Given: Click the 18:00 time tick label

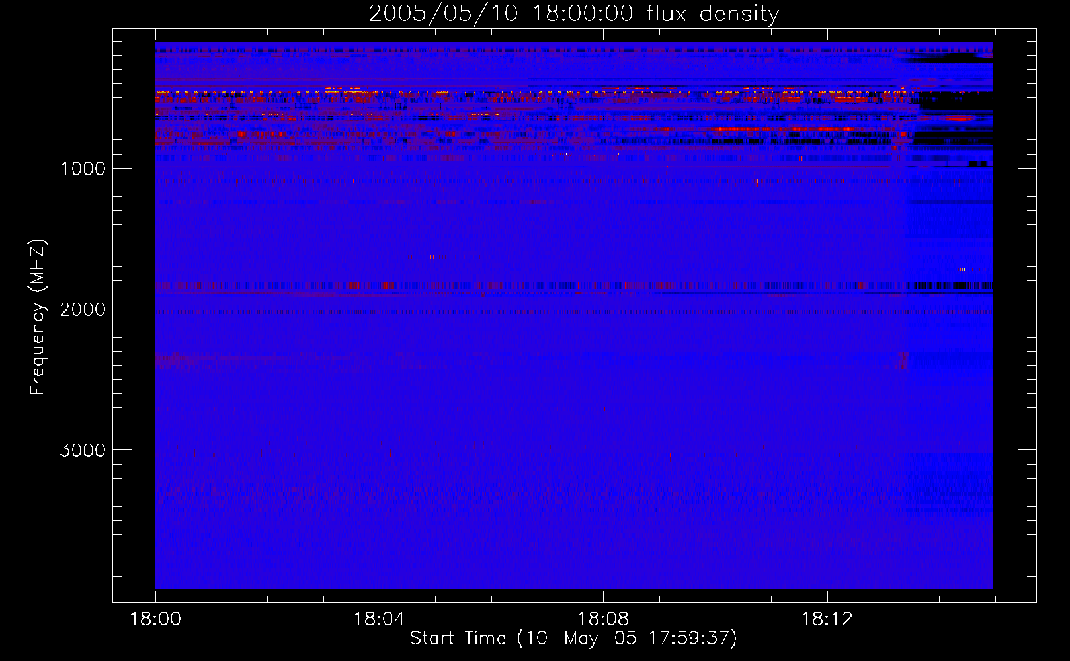Looking at the screenshot, I should click(155, 619).
